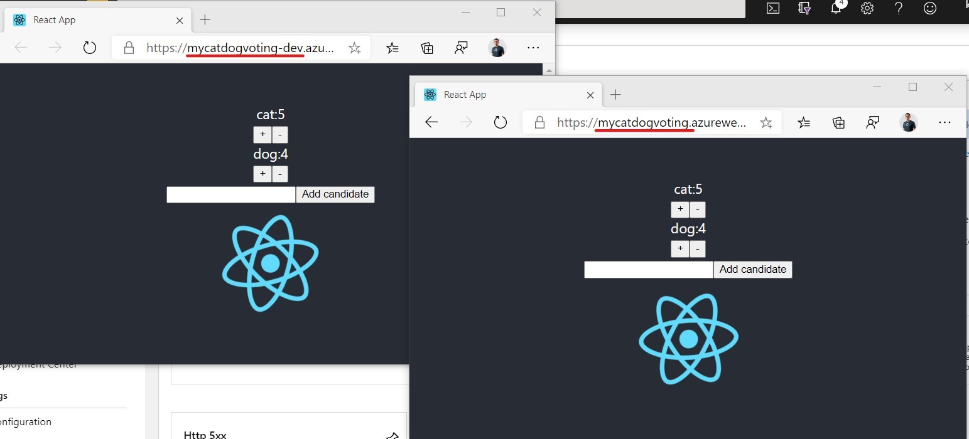969x439 pixels.
Task: Favorite the production page with star icon
Action: [x=766, y=122]
